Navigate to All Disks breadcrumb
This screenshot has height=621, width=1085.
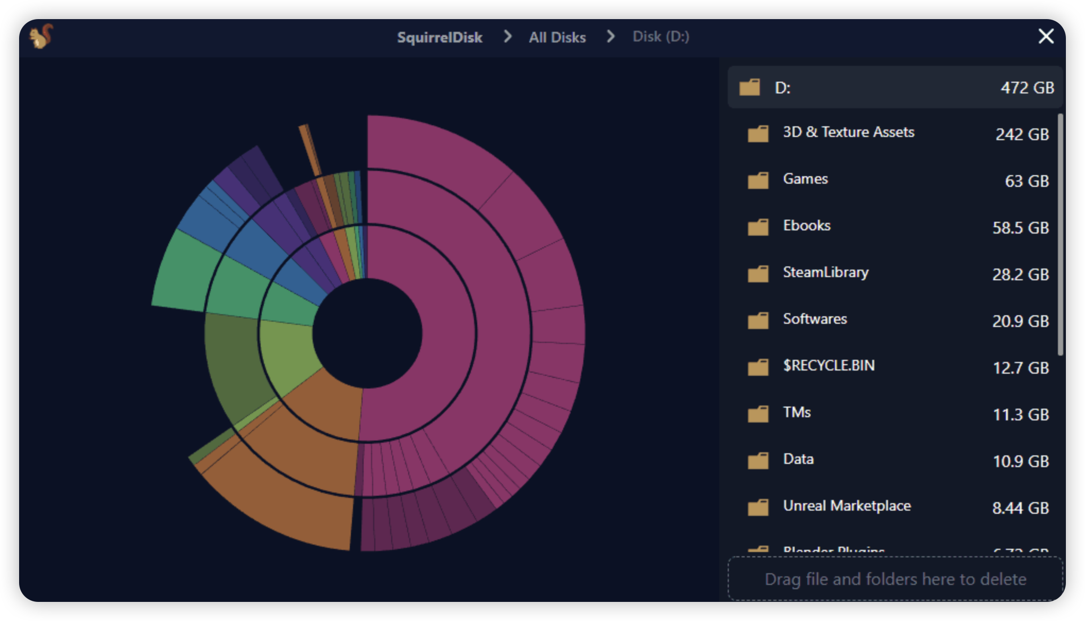(x=557, y=37)
